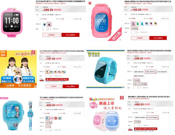Increase quantity for the 360 watch at ¥399
This screenshot has height=135, width=175.
click(x=48, y=28)
